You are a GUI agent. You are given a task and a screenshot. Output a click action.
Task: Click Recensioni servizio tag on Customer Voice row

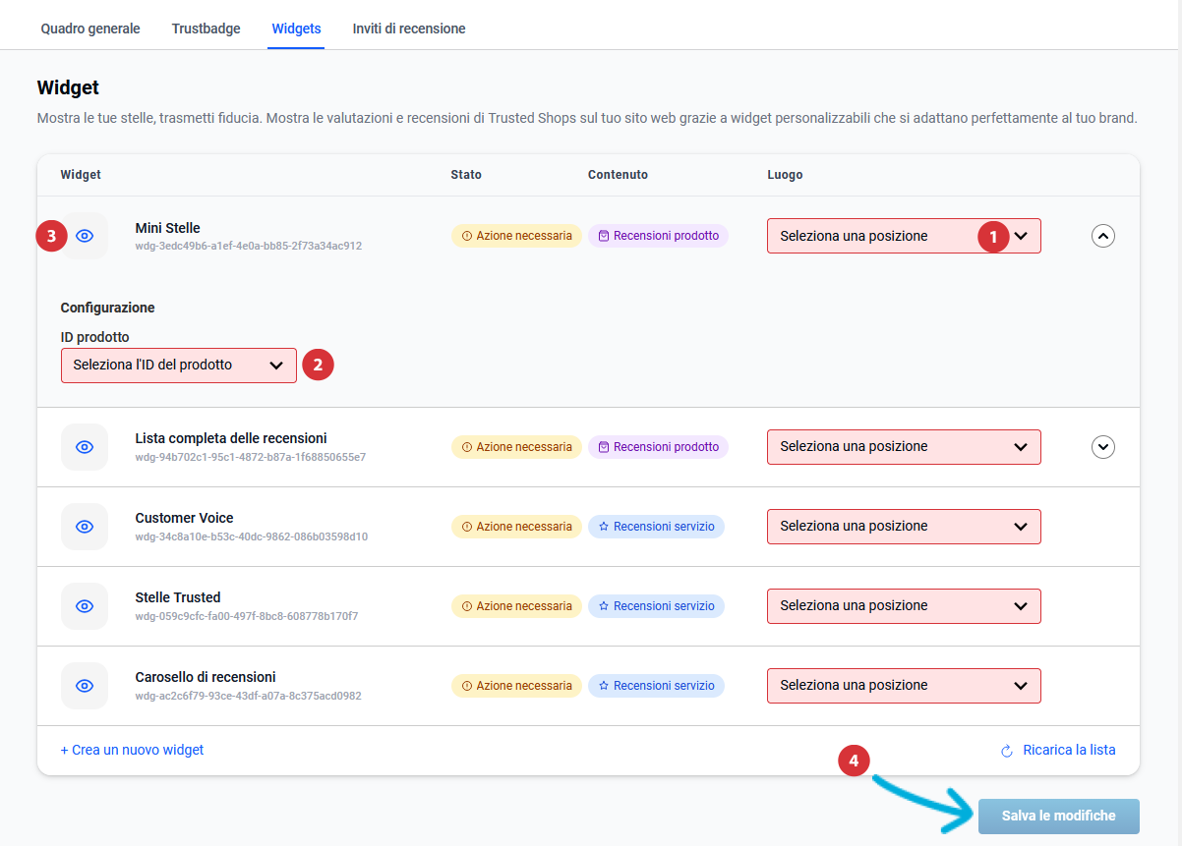coord(656,527)
